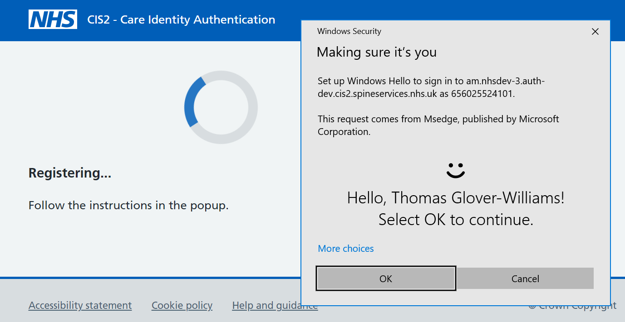Click the 'Making sure it's you' heading
Viewport: 625px width, 322px height.
click(x=377, y=52)
